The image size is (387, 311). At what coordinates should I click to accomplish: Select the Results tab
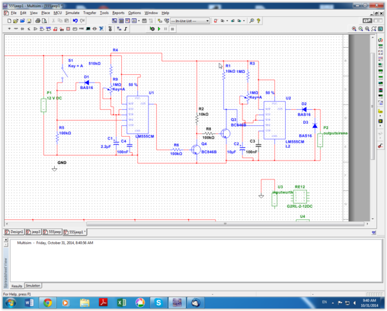[17, 286]
